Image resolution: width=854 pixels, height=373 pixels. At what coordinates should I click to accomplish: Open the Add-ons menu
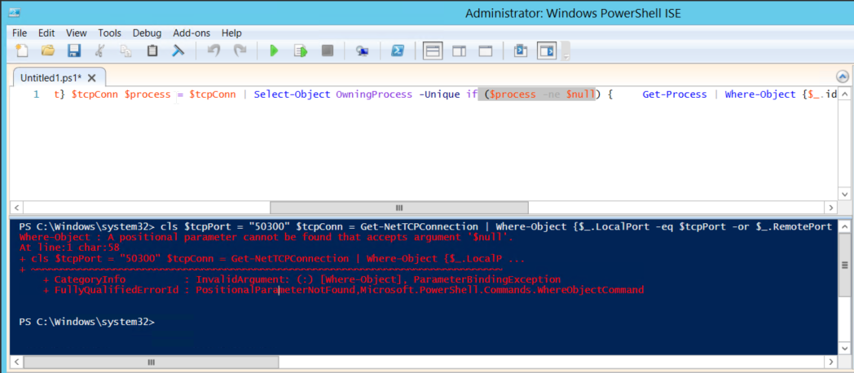coord(191,33)
